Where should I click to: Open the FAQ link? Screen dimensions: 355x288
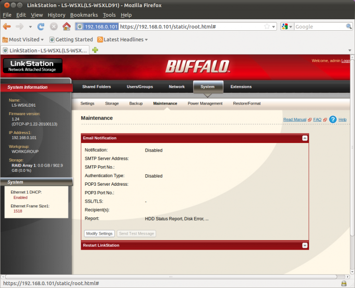(x=318, y=120)
